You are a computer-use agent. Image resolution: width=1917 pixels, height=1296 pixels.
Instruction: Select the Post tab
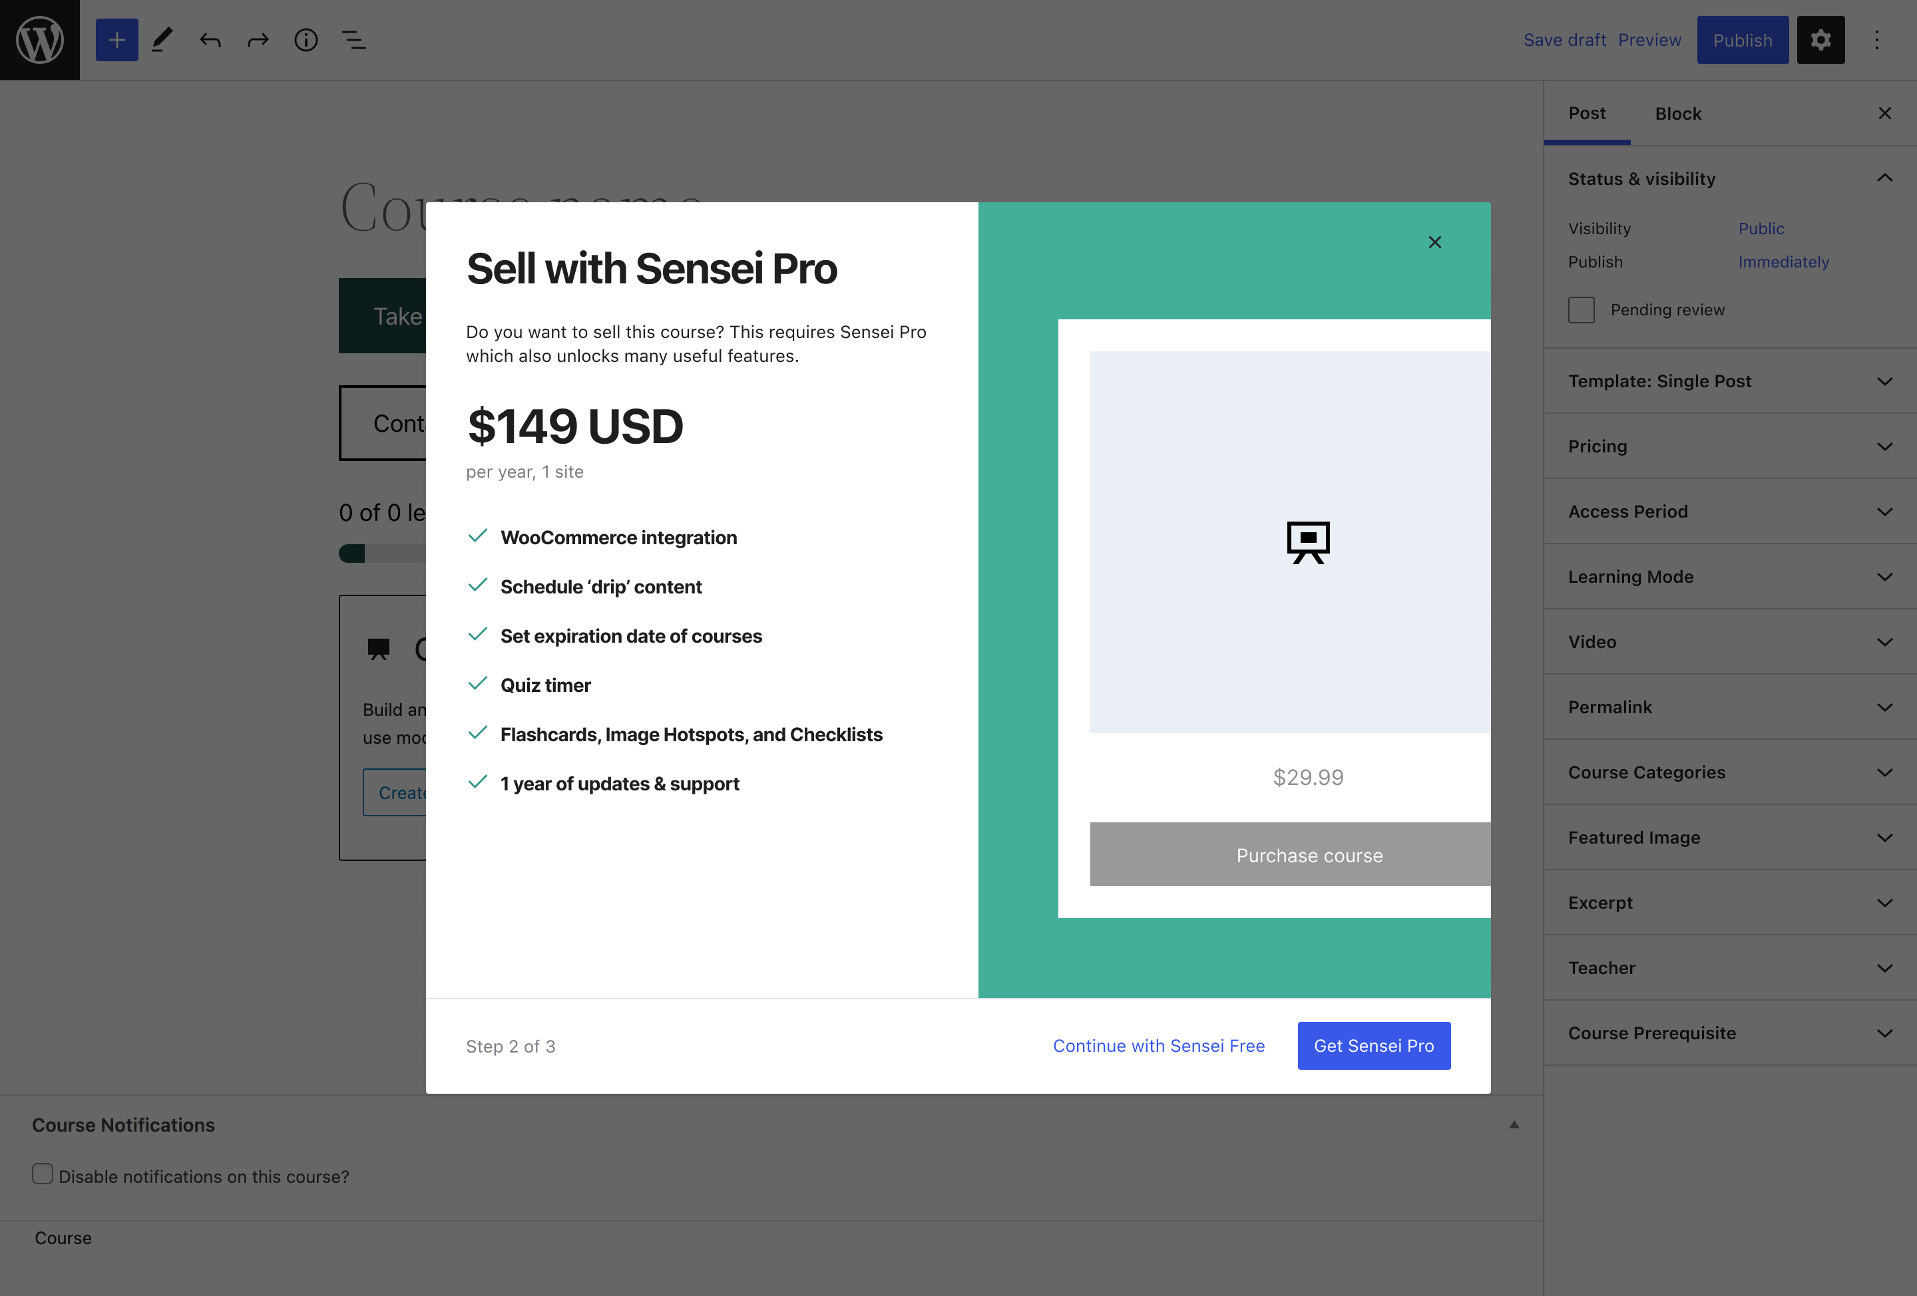point(1587,113)
